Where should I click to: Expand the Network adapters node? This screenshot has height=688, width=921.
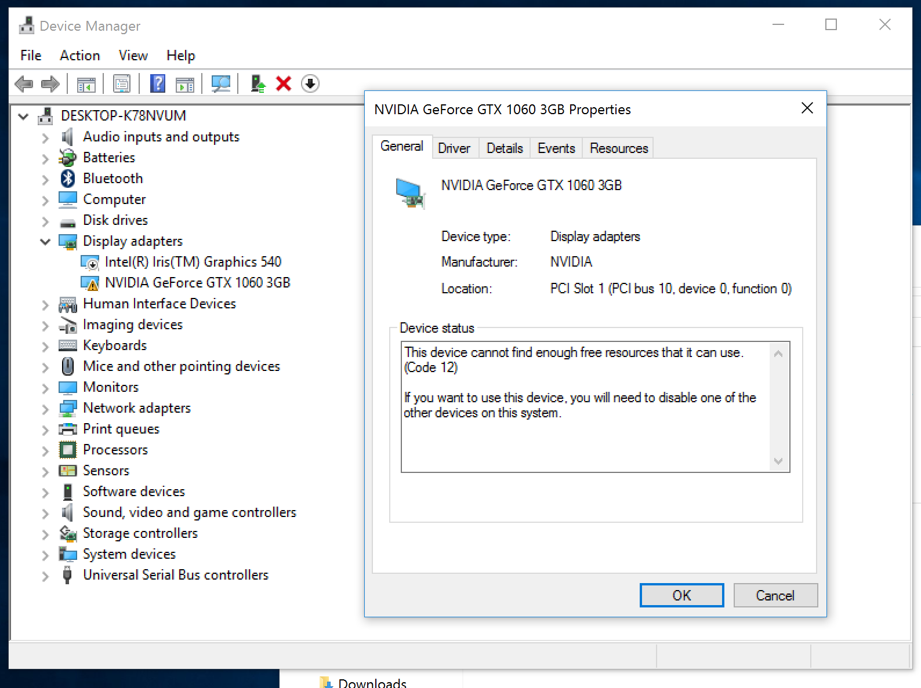pyautogui.click(x=45, y=409)
